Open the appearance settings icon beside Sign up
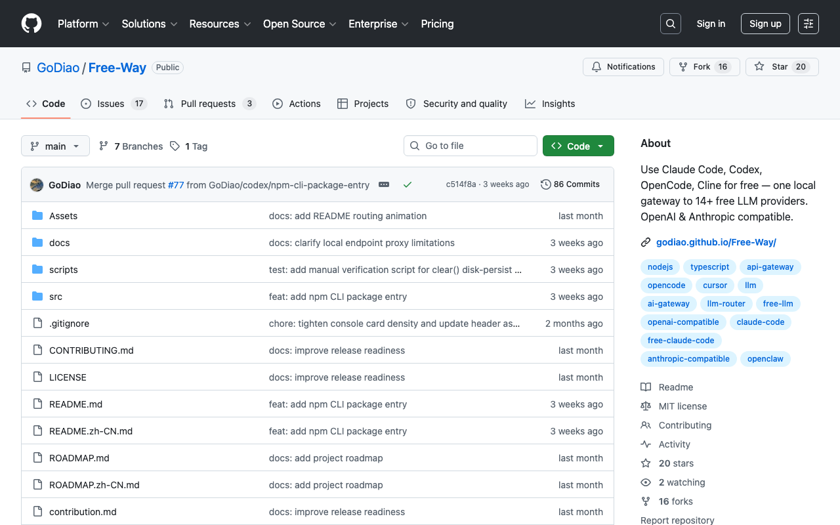 (808, 24)
